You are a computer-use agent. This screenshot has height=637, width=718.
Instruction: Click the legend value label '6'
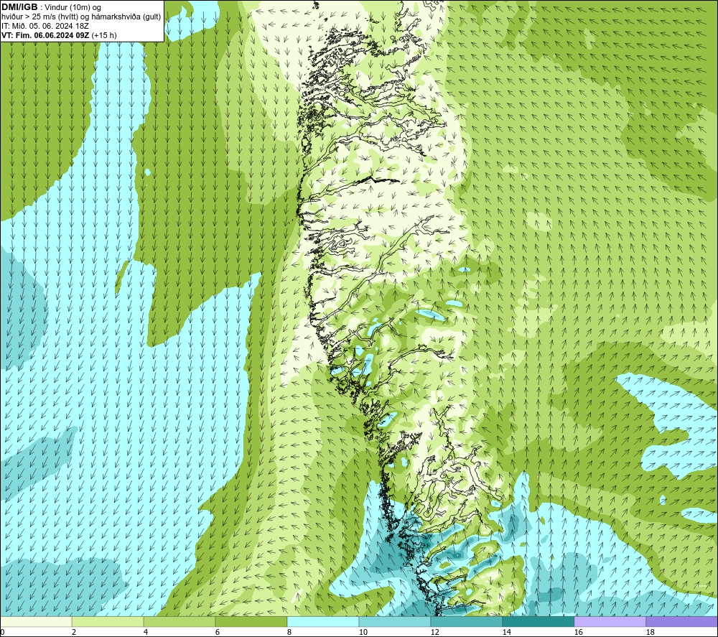218,632
